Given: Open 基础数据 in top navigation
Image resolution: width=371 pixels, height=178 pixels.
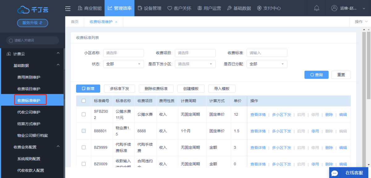Looking at the screenshot, I should (239, 8).
